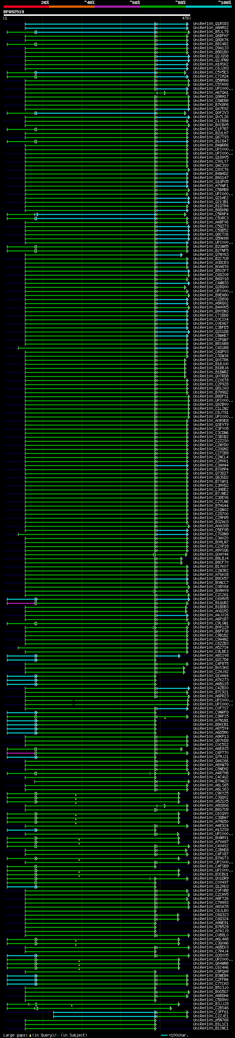Select UniRef100_A6TQA1 label
The image size is (235, 1038).
[211, 93]
